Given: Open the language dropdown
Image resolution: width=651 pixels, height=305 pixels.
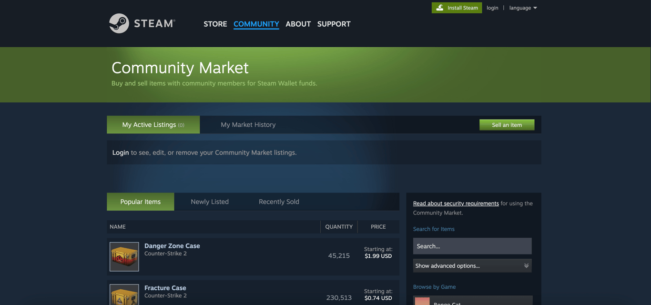Looking at the screenshot, I should [x=523, y=8].
